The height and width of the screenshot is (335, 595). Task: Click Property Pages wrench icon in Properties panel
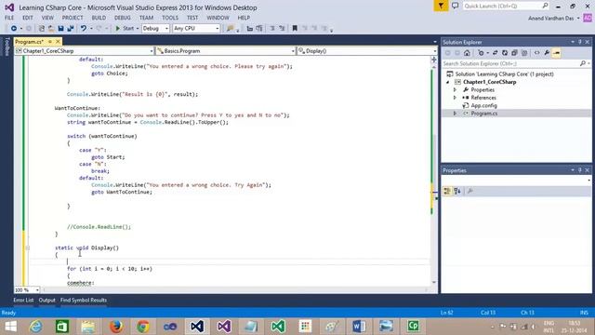pos(470,191)
